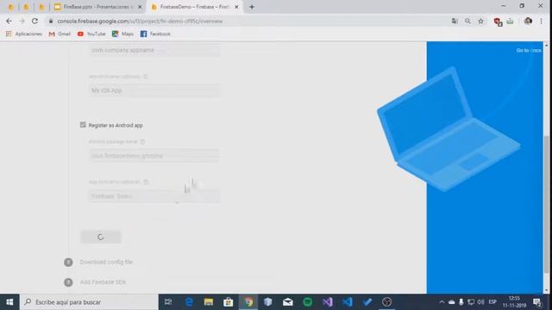552x310 pixels.
Task: Switch to the third pinned Firebase tab
Action: 41,7
